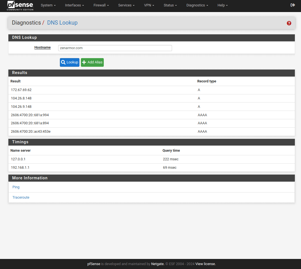Expand the Firewall dropdown menu
Screen dimensions: 301x269
[x=101, y=5]
